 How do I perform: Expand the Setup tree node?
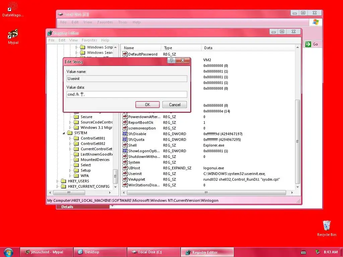pyautogui.click(x=70, y=170)
